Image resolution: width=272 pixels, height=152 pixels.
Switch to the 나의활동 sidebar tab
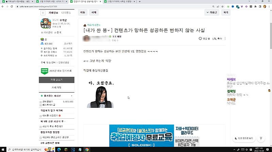click(x=66, y=13)
